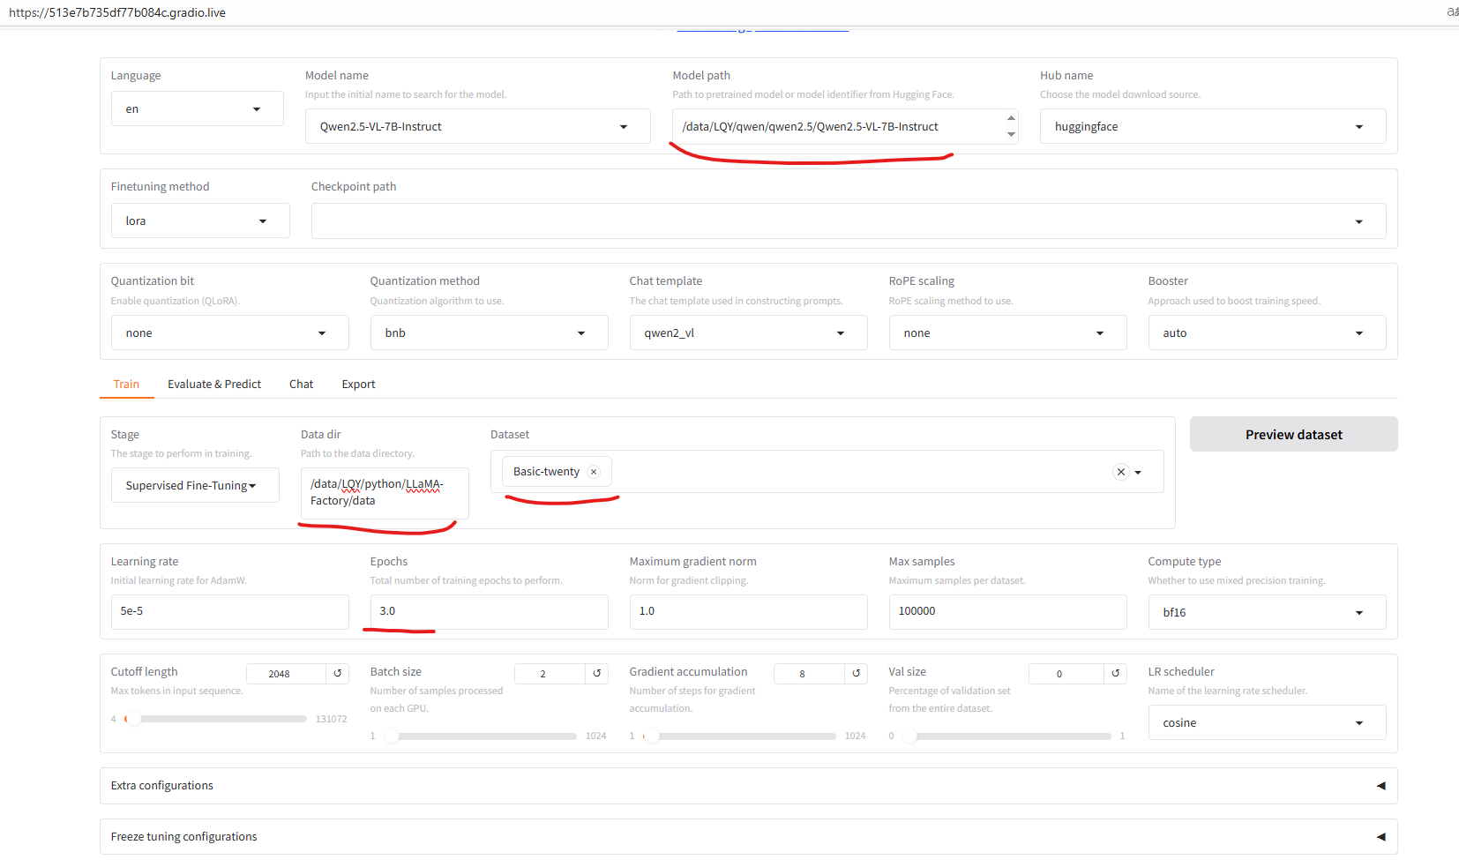Image resolution: width=1459 pixels, height=867 pixels.
Task: Open the Dataset dropdown arrow
Action: (1139, 472)
